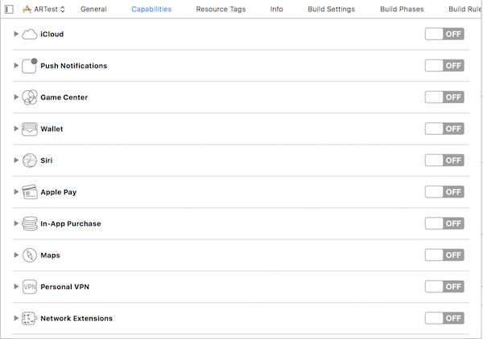Expand the Push Notifications section
The height and width of the screenshot is (339, 483).
(x=16, y=66)
